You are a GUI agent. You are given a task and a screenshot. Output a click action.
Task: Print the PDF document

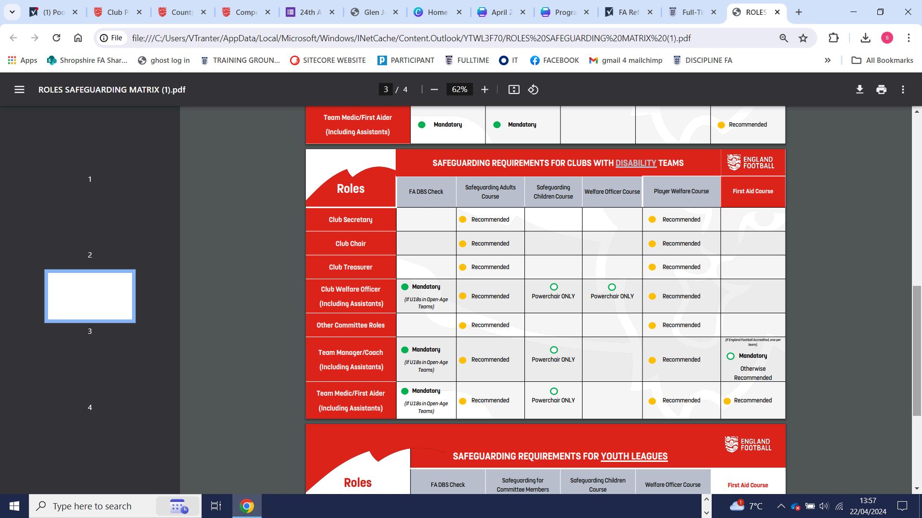point(881,90)
